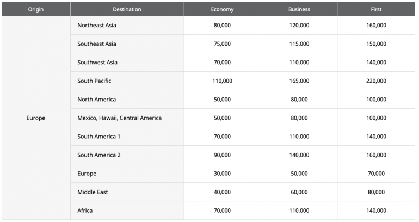Click the Southeast Asia destination cell
419x222 pixels.
[97, 44]
